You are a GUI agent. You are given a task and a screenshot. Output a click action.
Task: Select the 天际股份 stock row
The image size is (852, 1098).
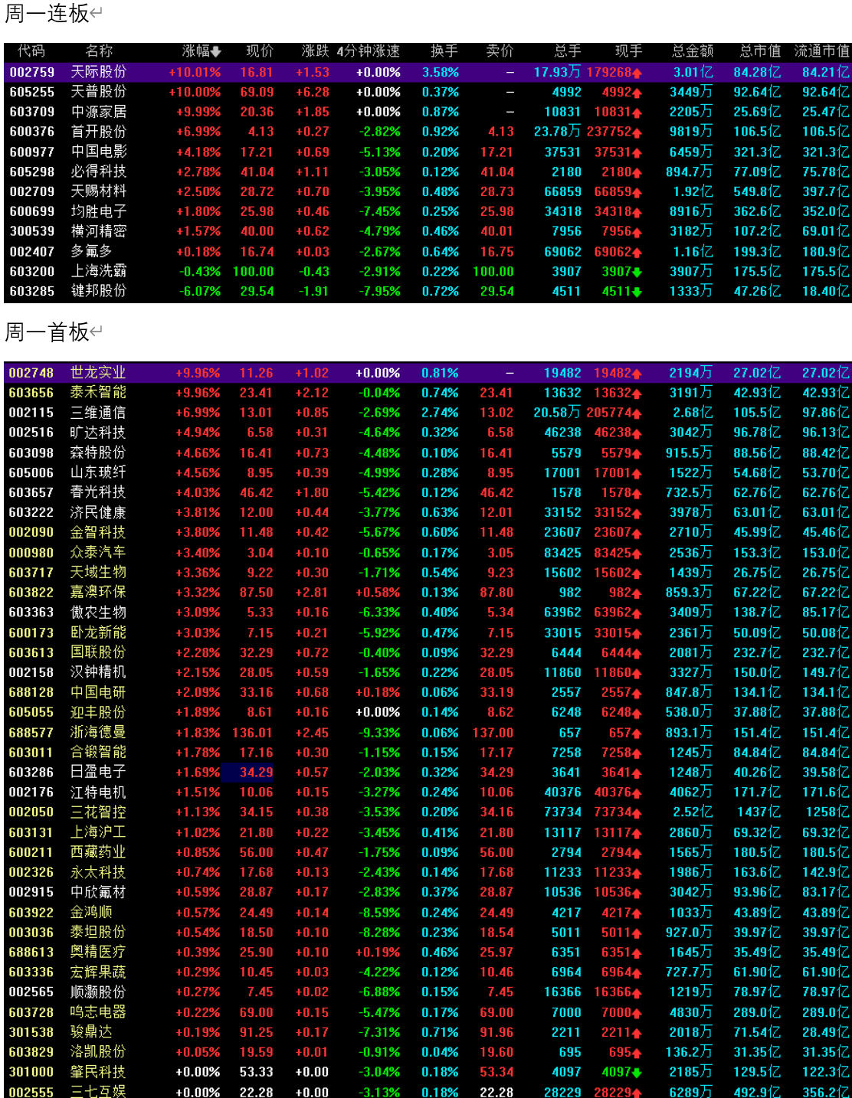tap(428, 72)
